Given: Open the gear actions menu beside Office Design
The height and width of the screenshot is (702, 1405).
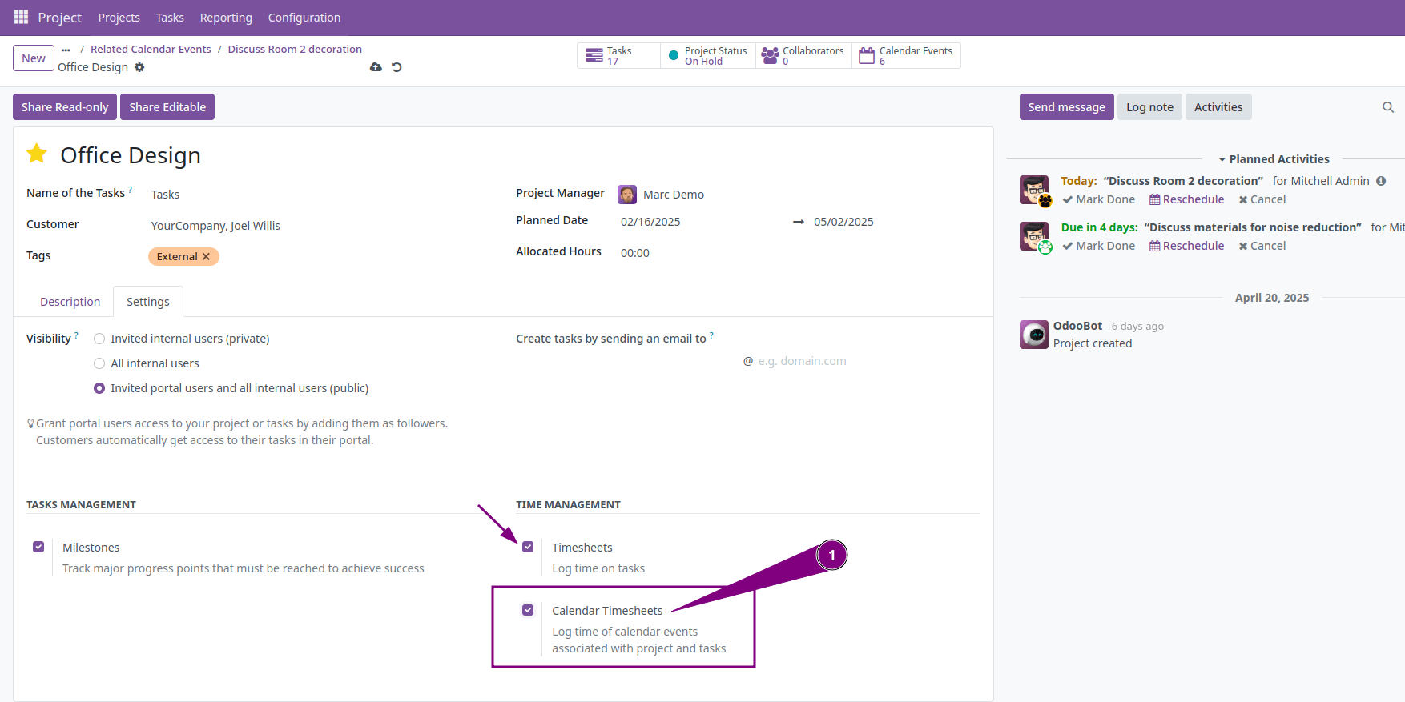Looking at the screenshot, I should [139, 67].
